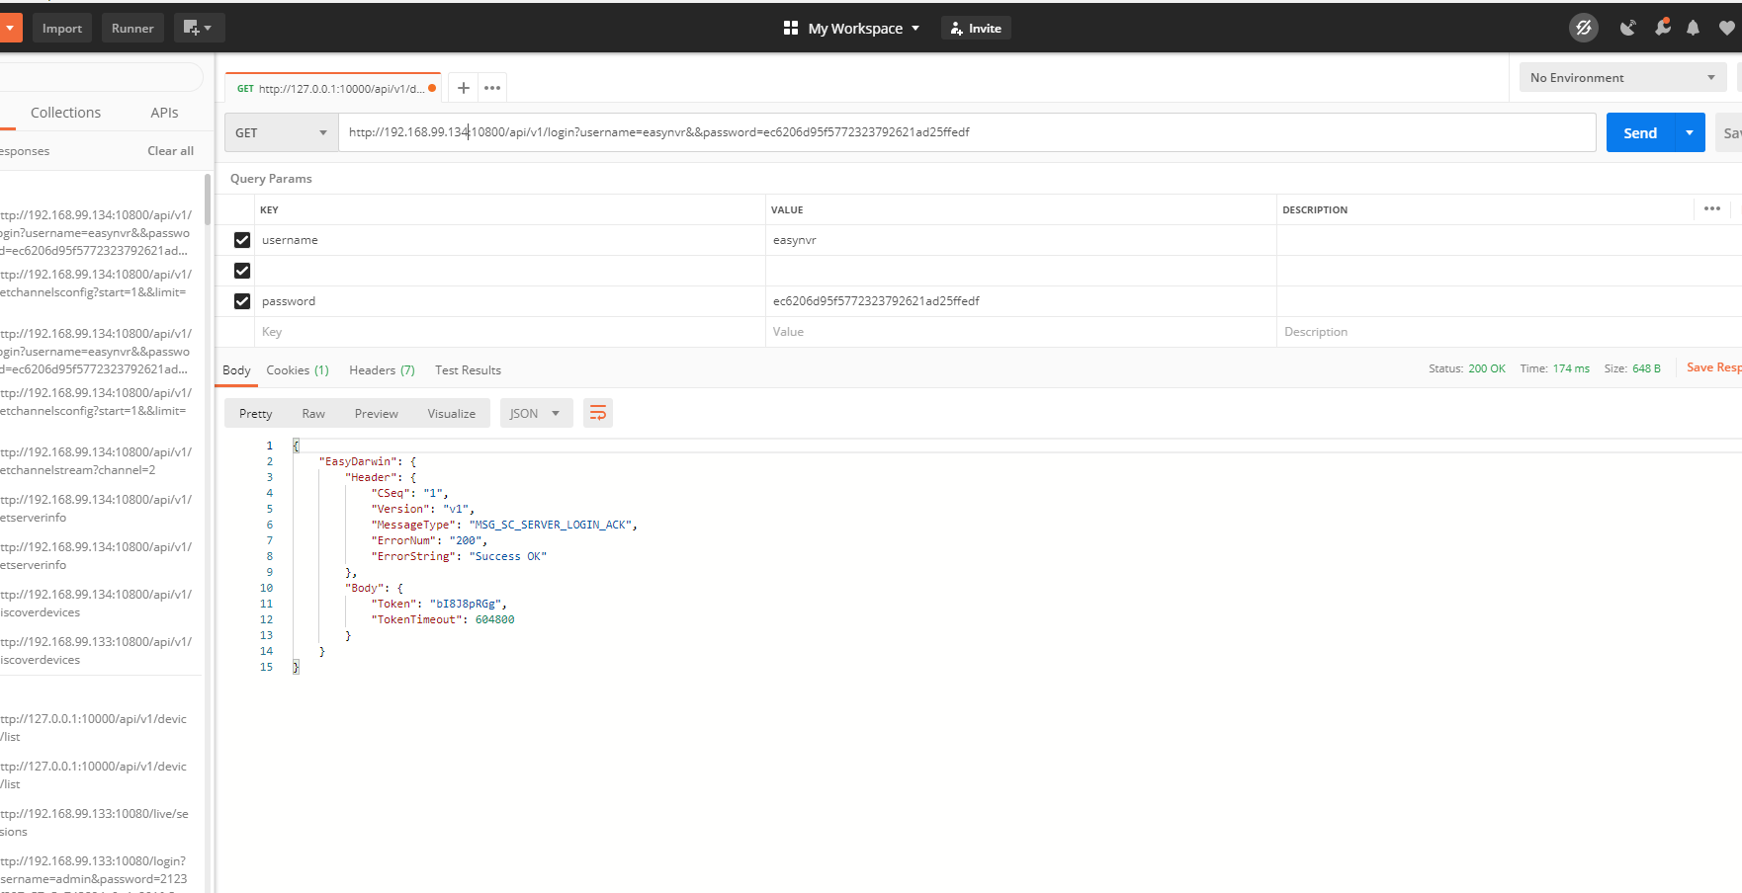1742x893 pixels.
Task: Open the notifications bell
Action: 1694,28
